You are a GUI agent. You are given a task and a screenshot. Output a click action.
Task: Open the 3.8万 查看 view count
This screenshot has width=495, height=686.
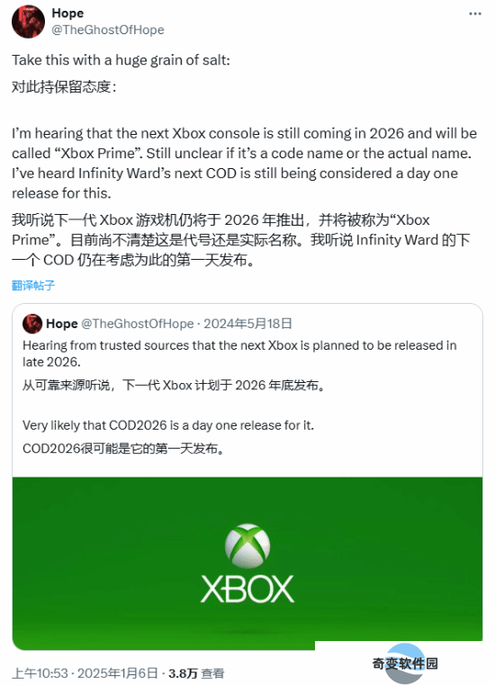(196, 673)
